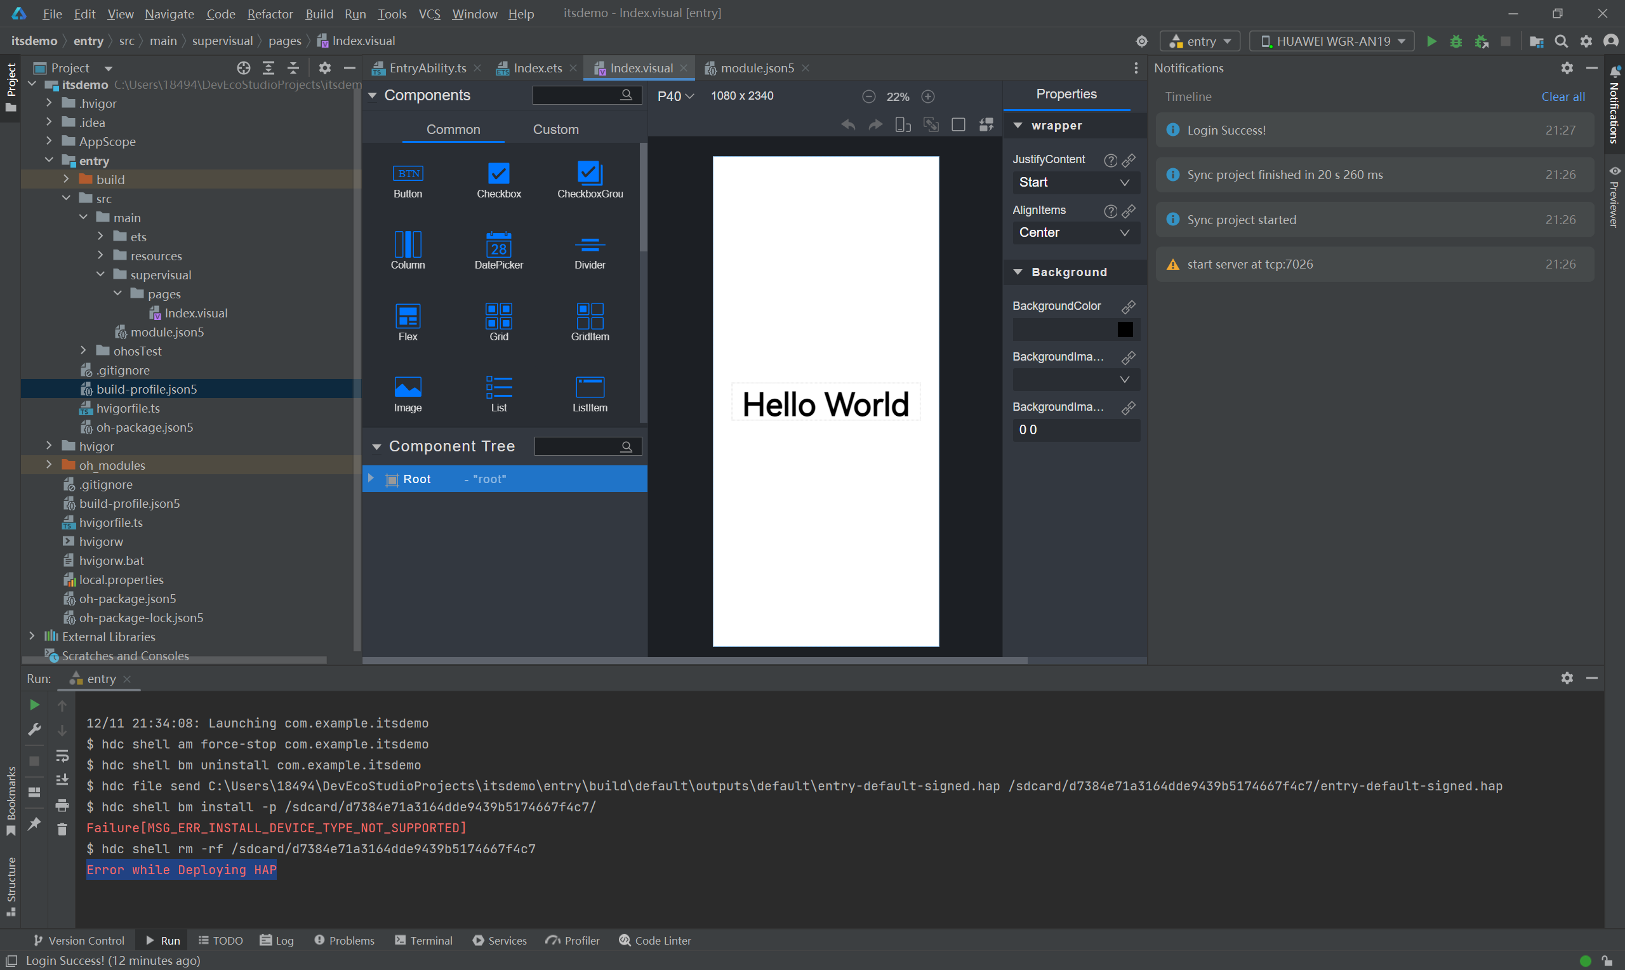Image resolution: width=1625 pixels, height=970 pixels.
Task: Click the link icon next to AlignItems
Action: [x=1129, y=211]
